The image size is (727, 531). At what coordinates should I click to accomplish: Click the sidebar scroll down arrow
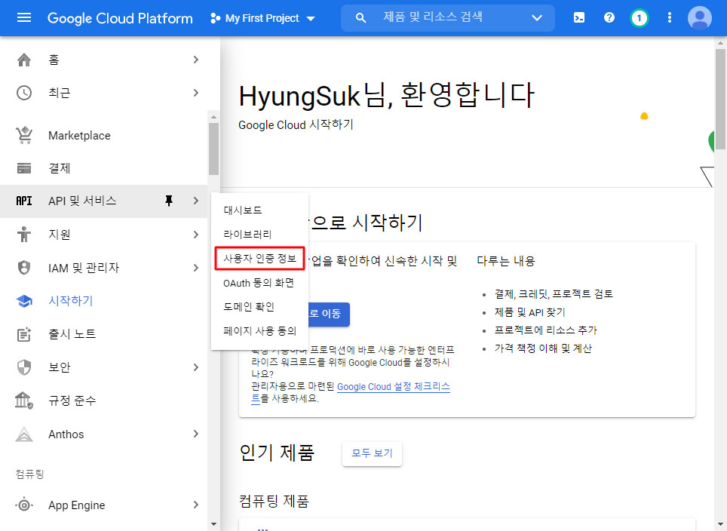tap(213, 524)
